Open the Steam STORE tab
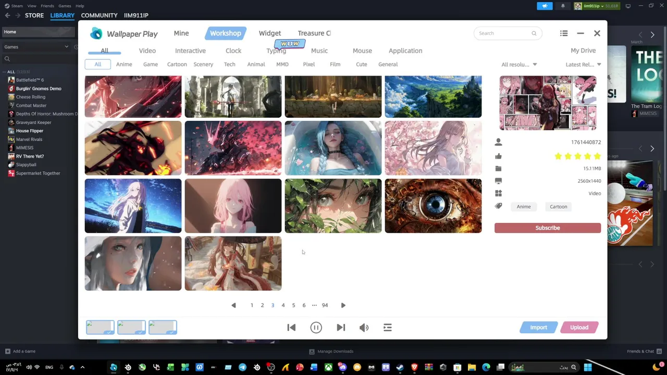The height and width of the screenshot is (375, 667). [34, 16]
